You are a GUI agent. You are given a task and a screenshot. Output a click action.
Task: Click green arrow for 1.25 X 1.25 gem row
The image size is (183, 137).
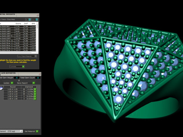[x=35, y=89]
